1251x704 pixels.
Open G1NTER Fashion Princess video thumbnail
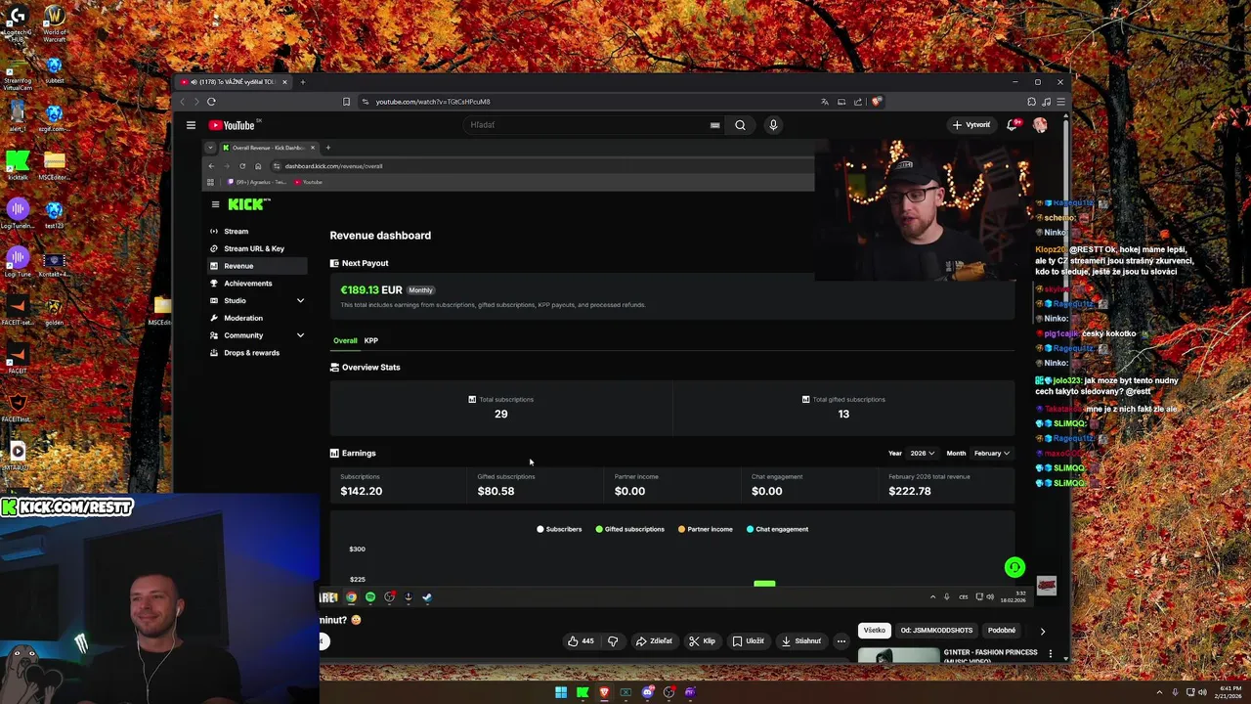point(898,655)
